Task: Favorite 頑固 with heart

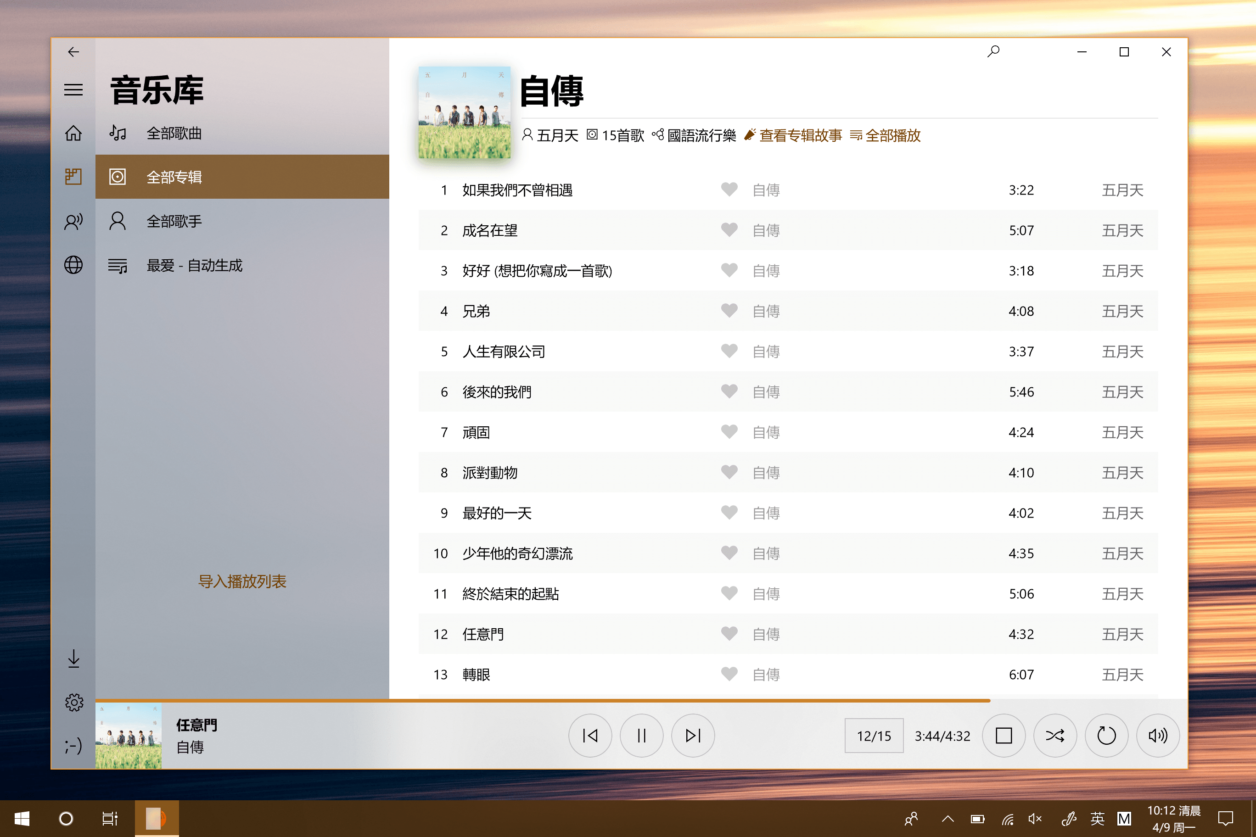Action: coord(729,432)
